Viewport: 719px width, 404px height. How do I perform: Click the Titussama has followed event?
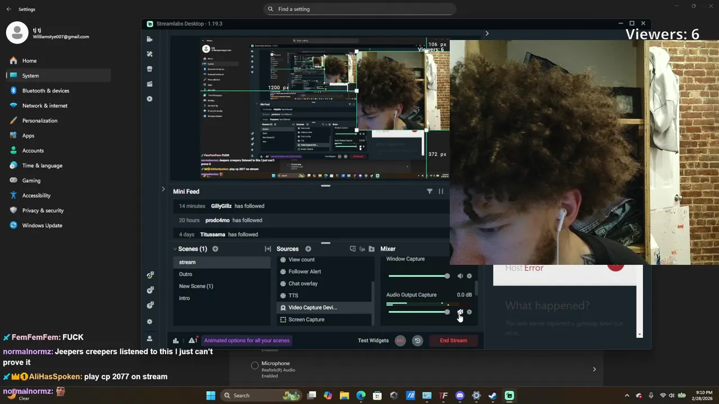point(311,235)
